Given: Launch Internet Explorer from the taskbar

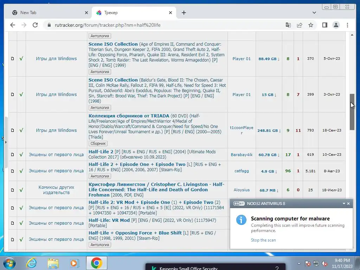Looking at the screenshot, I should tap(31, 263).
